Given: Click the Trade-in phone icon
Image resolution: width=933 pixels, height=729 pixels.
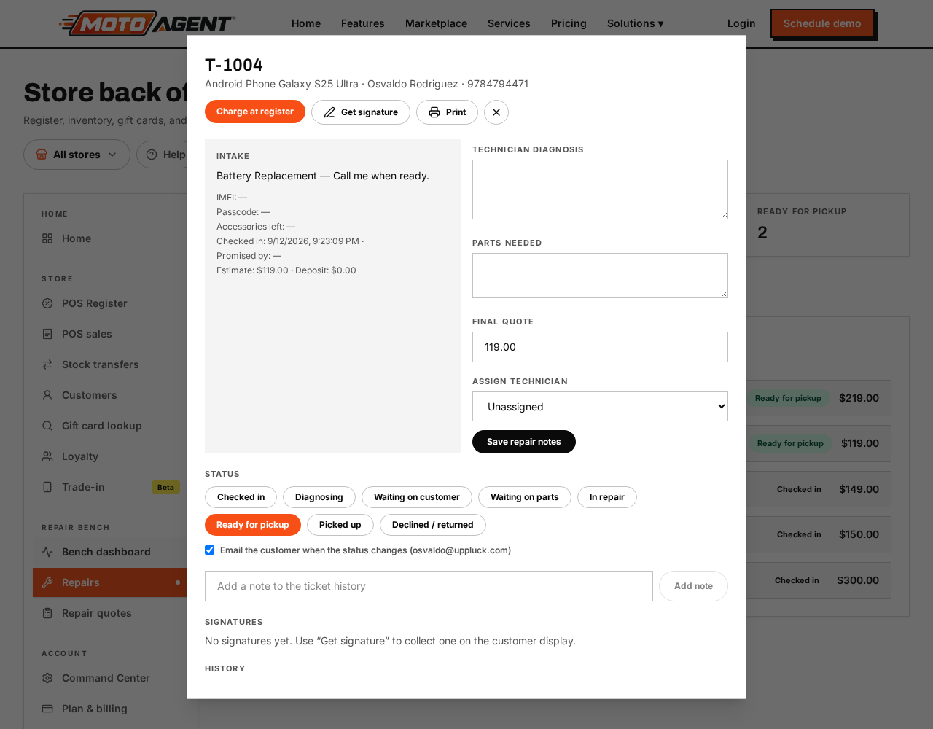Looking at the screenshot, I should click(x=47, y=487).
